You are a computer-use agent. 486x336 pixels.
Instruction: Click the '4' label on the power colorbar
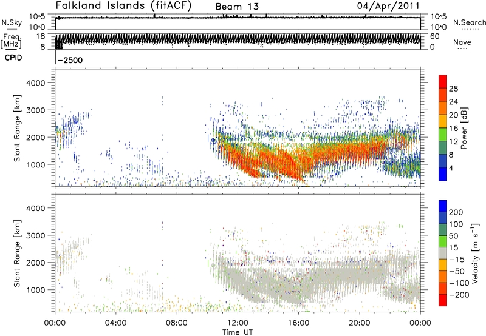[x=451, y=169]
